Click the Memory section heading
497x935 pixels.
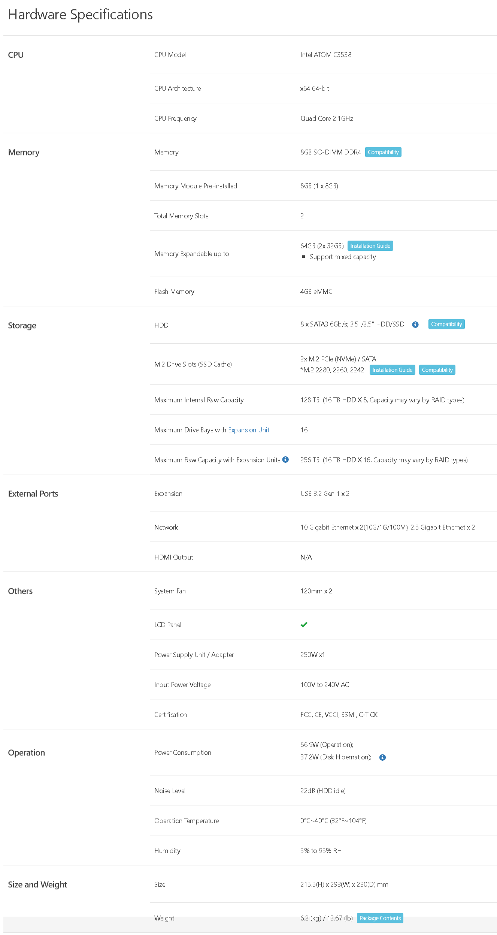(24, 153)
